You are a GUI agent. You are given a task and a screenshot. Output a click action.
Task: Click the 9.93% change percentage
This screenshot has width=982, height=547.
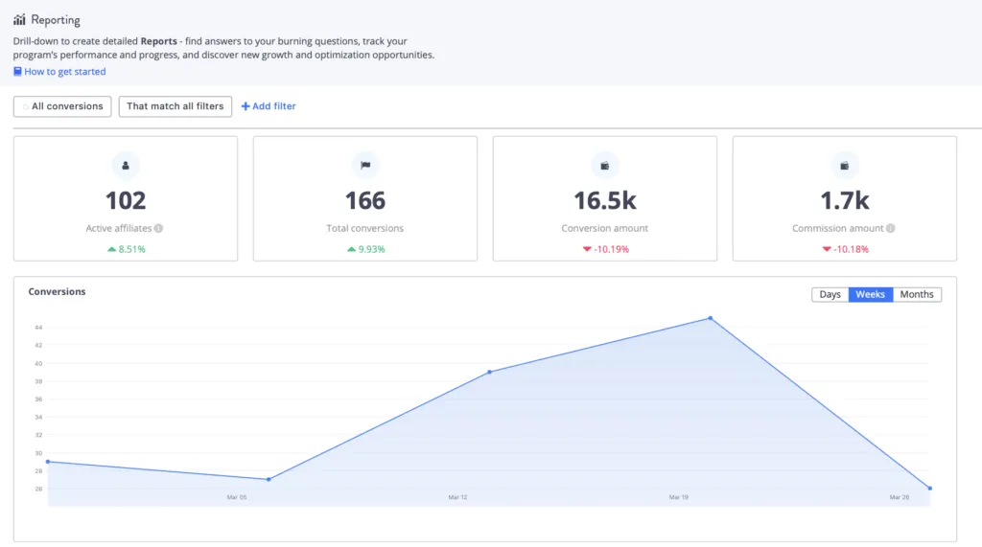[x=372, y=249]
